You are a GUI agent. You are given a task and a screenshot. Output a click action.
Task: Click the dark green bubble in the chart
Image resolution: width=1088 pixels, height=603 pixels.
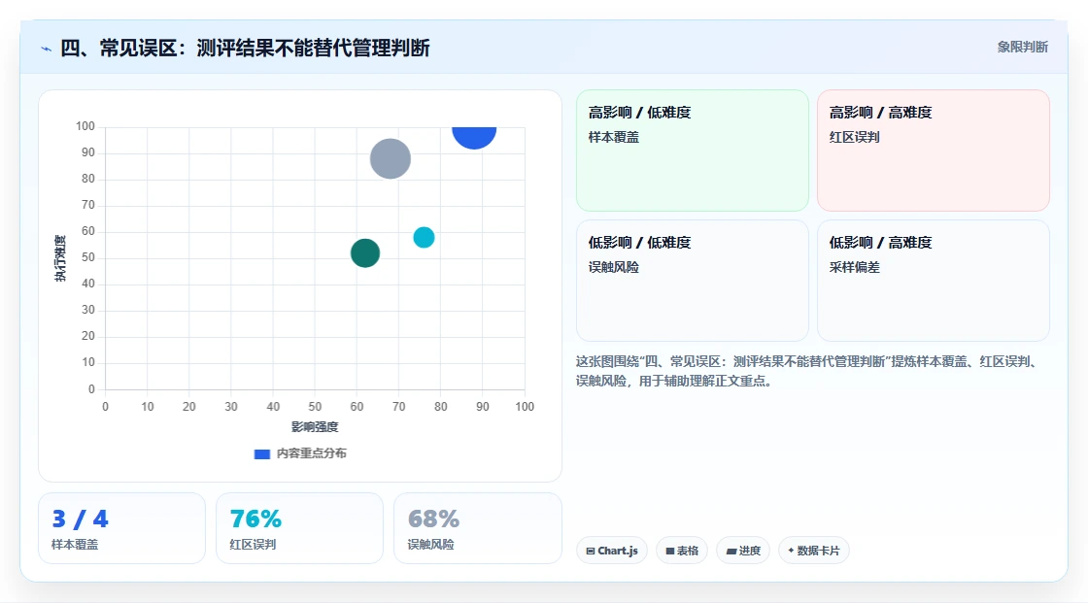365,252
